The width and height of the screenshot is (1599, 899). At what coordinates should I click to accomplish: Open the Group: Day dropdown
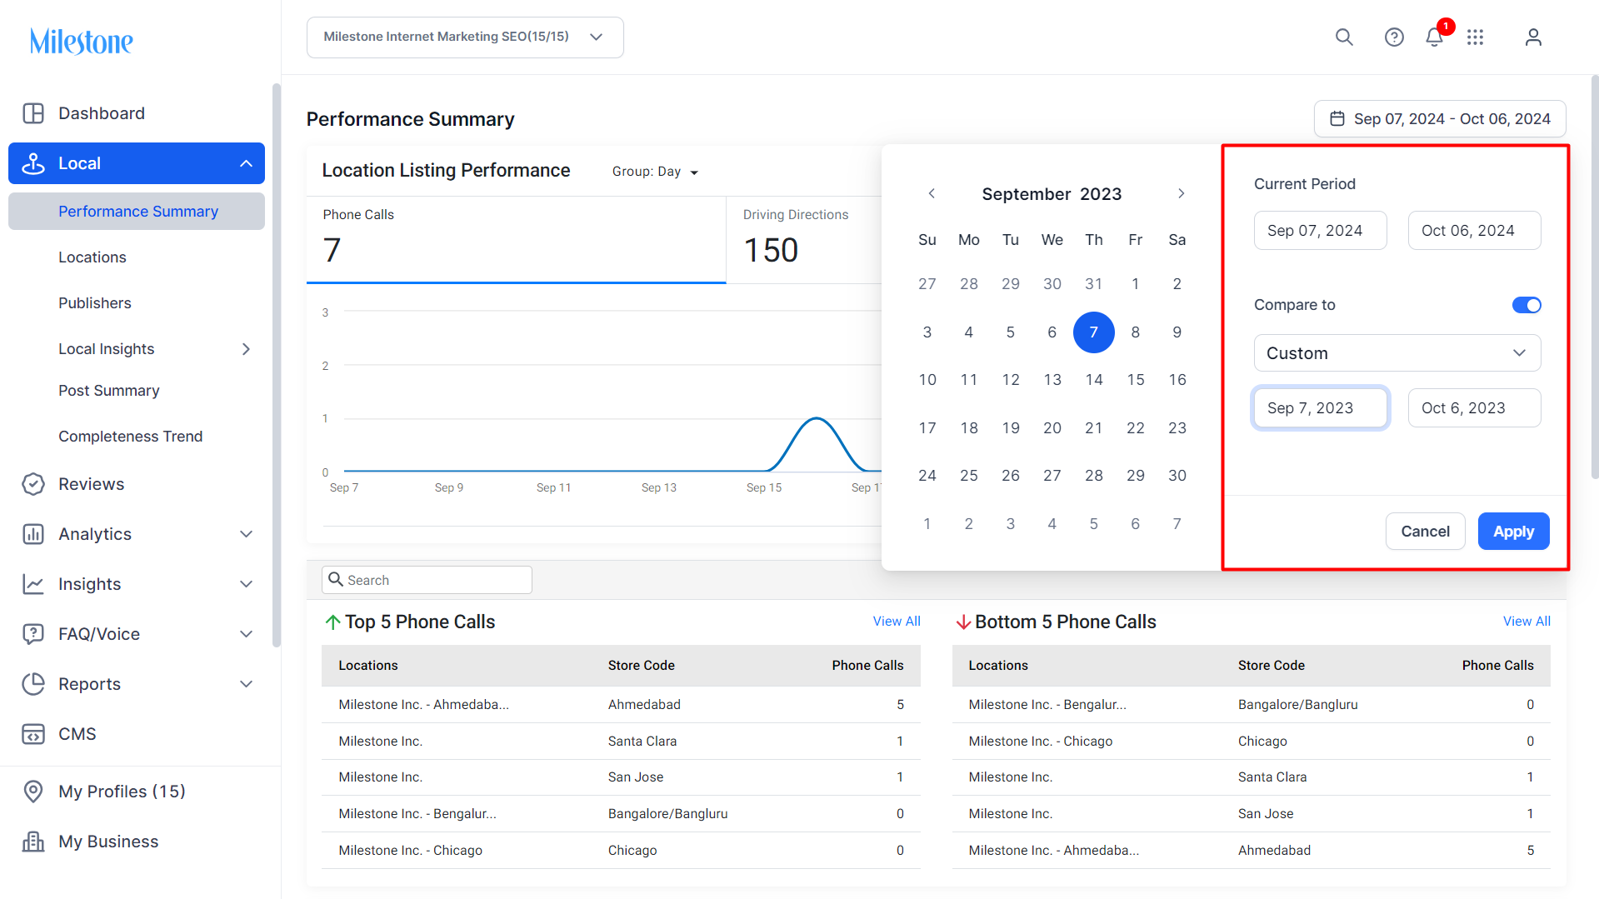[655, 172]
